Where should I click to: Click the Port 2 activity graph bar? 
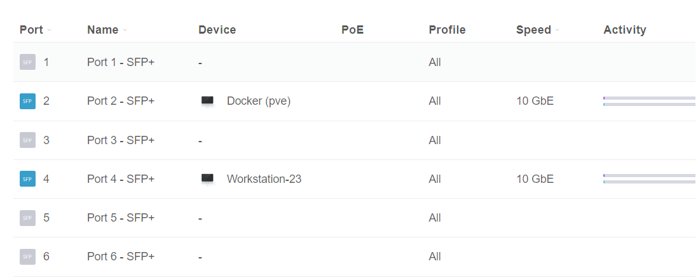tap(648, 101)
